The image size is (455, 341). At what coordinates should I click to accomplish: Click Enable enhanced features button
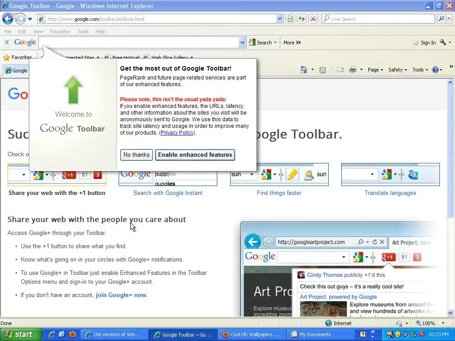(195, 155)
